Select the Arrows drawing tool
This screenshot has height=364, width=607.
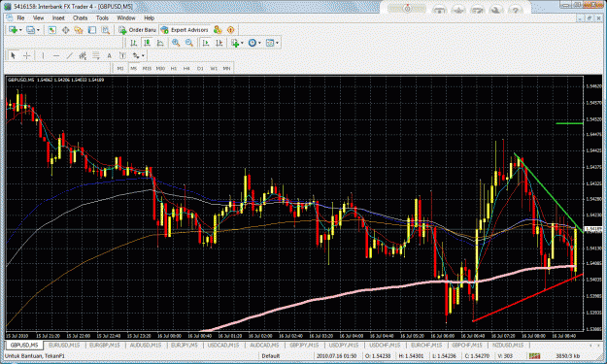(136, 56)
